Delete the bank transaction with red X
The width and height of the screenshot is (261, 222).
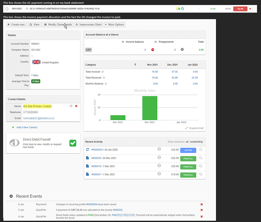250,9
